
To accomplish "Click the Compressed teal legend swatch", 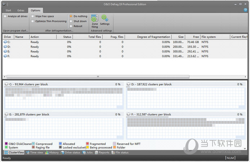I will coord(34,144).
